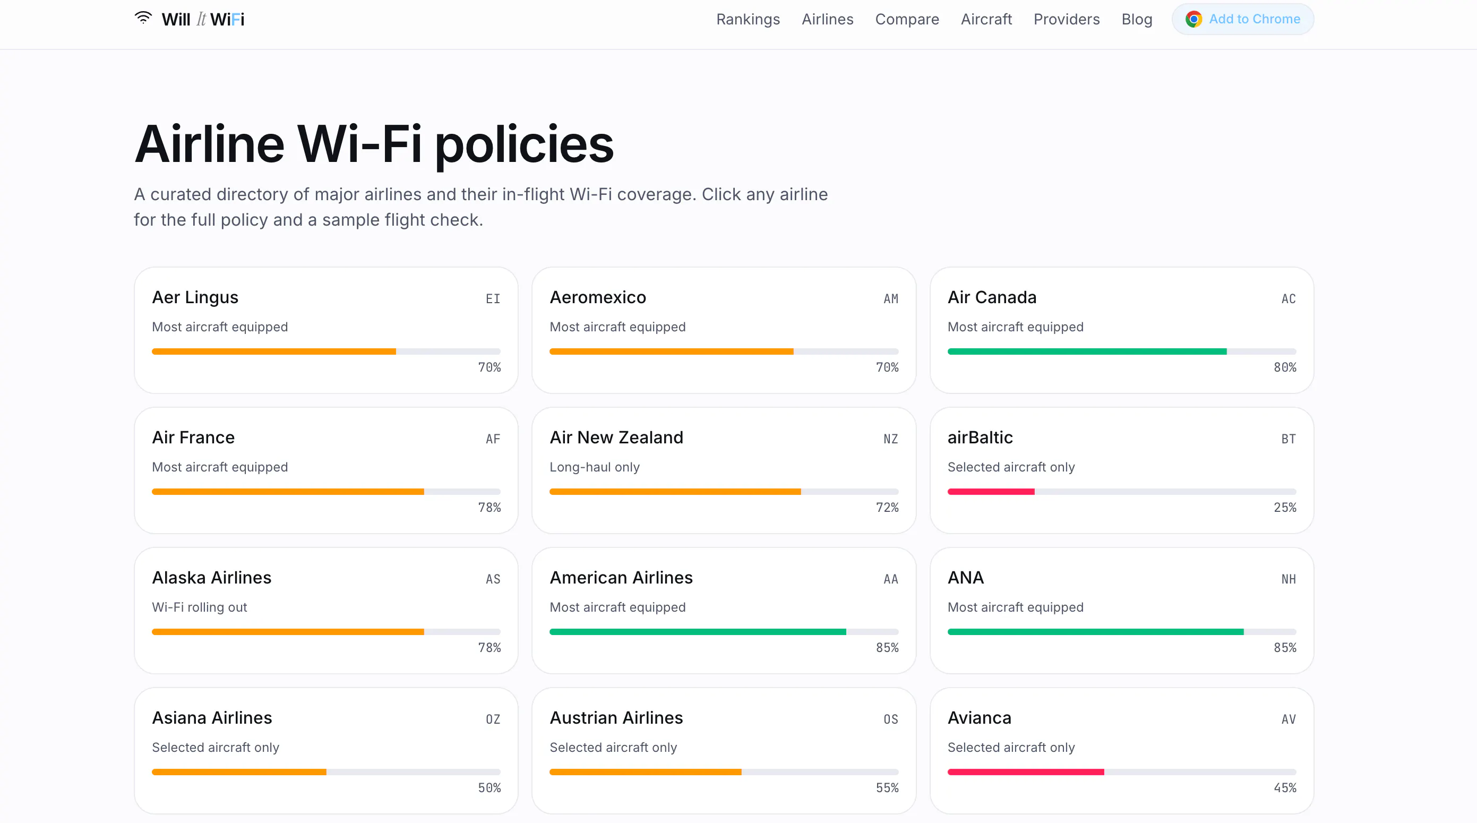The width and height of the screenshot is (1477, 823).
Task: Click the Add to Chrome button
Action: tap(1242, 20)
